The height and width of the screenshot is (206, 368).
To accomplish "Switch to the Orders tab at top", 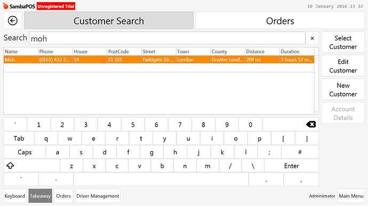I will [x=280, y=21].
